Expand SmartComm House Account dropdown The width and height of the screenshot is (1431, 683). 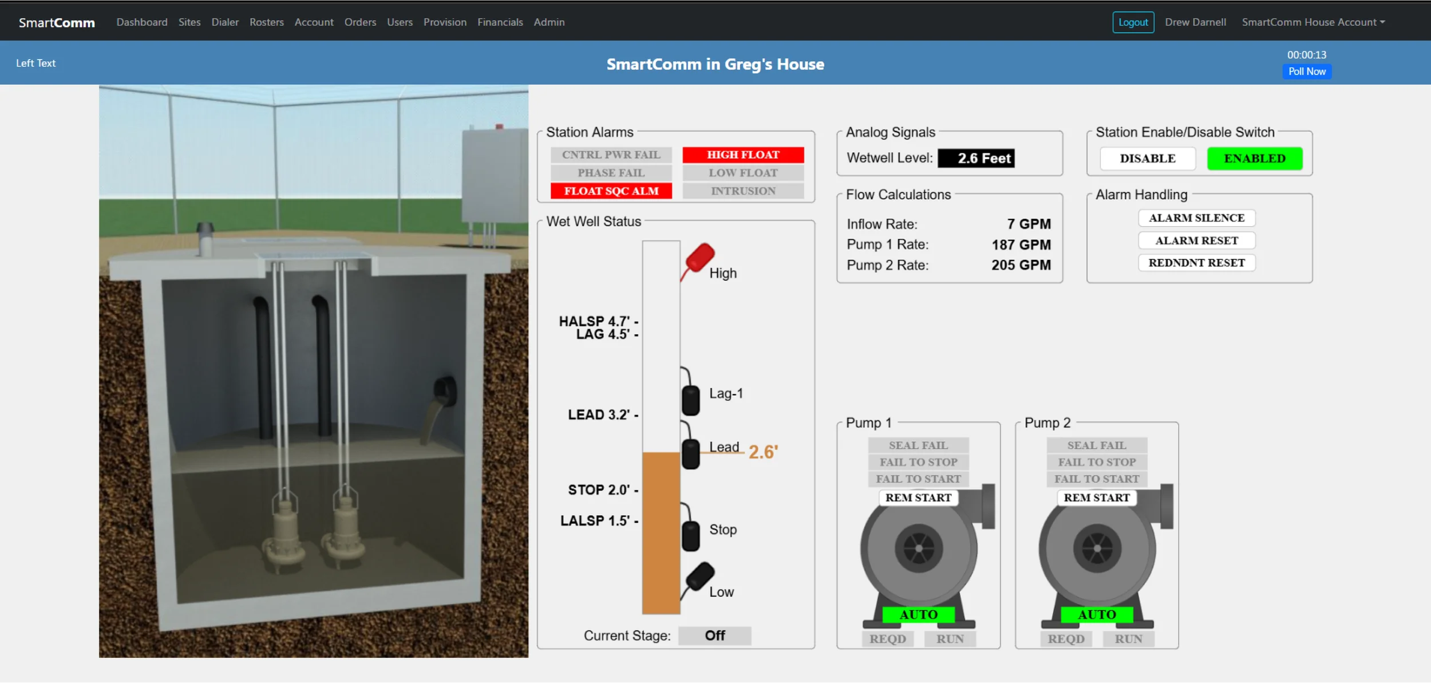(x=1313, y=22)
